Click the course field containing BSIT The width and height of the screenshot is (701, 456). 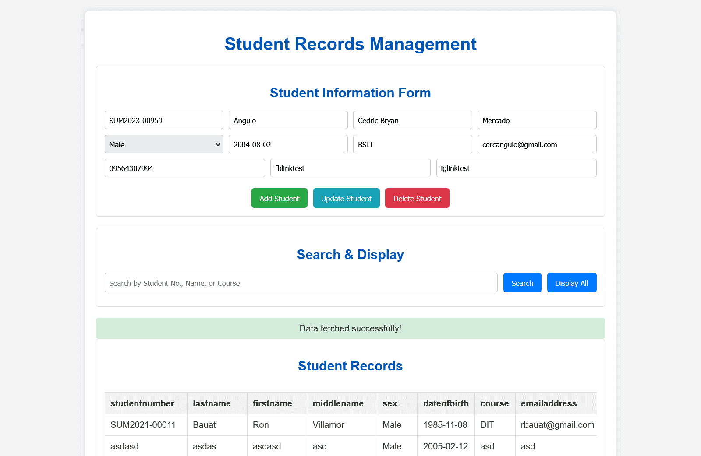(412, 144)
